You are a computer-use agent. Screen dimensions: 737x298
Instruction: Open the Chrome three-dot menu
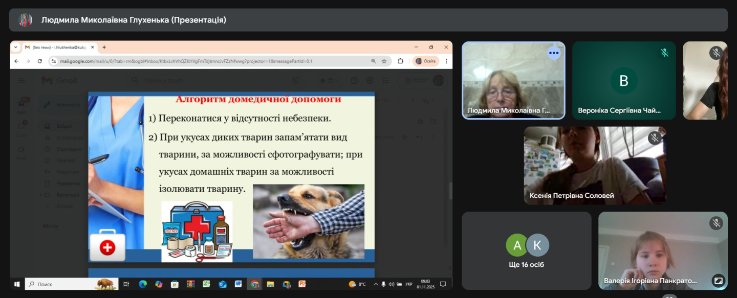[446, 61]
